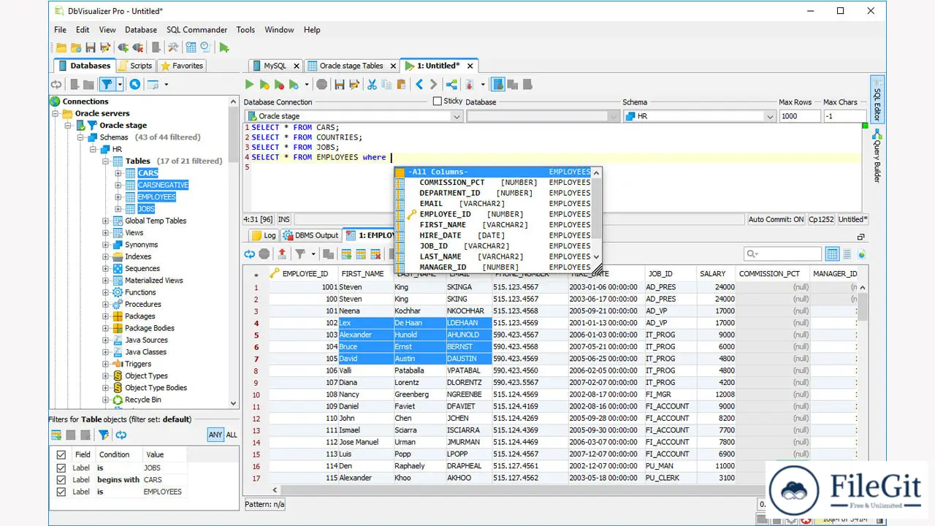Go to previous bookmark with left arrow
Image resolution: width=935 pixels, height=526 pixels.
click(419, 85)
